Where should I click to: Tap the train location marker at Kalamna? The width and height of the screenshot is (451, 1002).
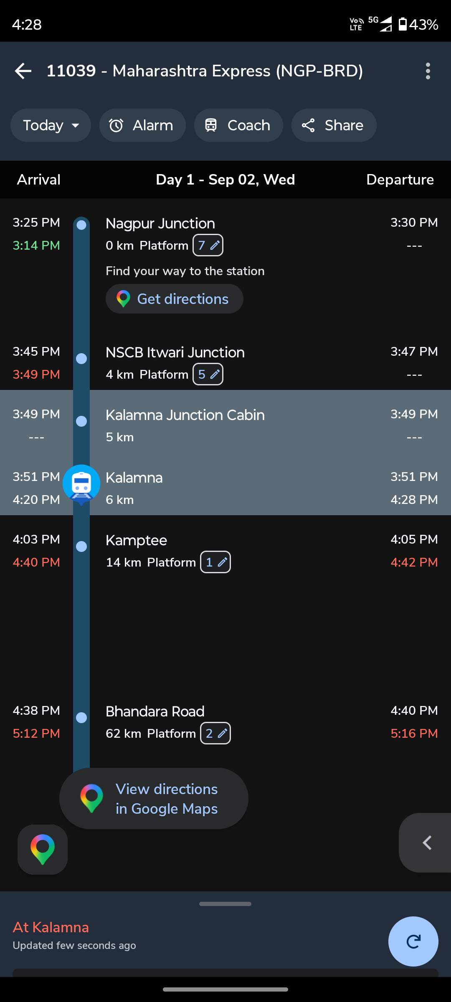point(81,484)
